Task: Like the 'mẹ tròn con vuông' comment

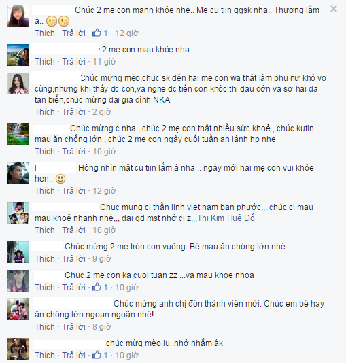Action: (x=45, y=258)
